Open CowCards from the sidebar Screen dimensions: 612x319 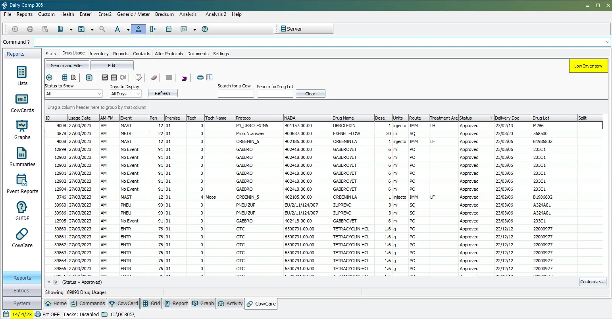(x=22, y=103)
